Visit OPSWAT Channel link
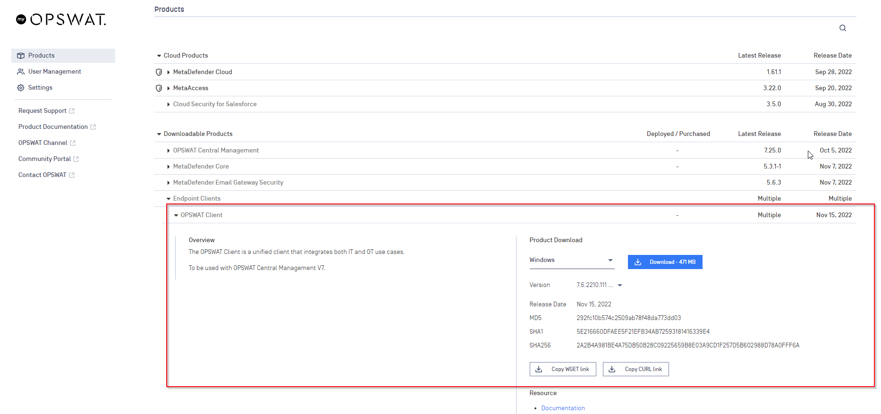This screenshot has width=881, height=414. click(x=43, y=143)
